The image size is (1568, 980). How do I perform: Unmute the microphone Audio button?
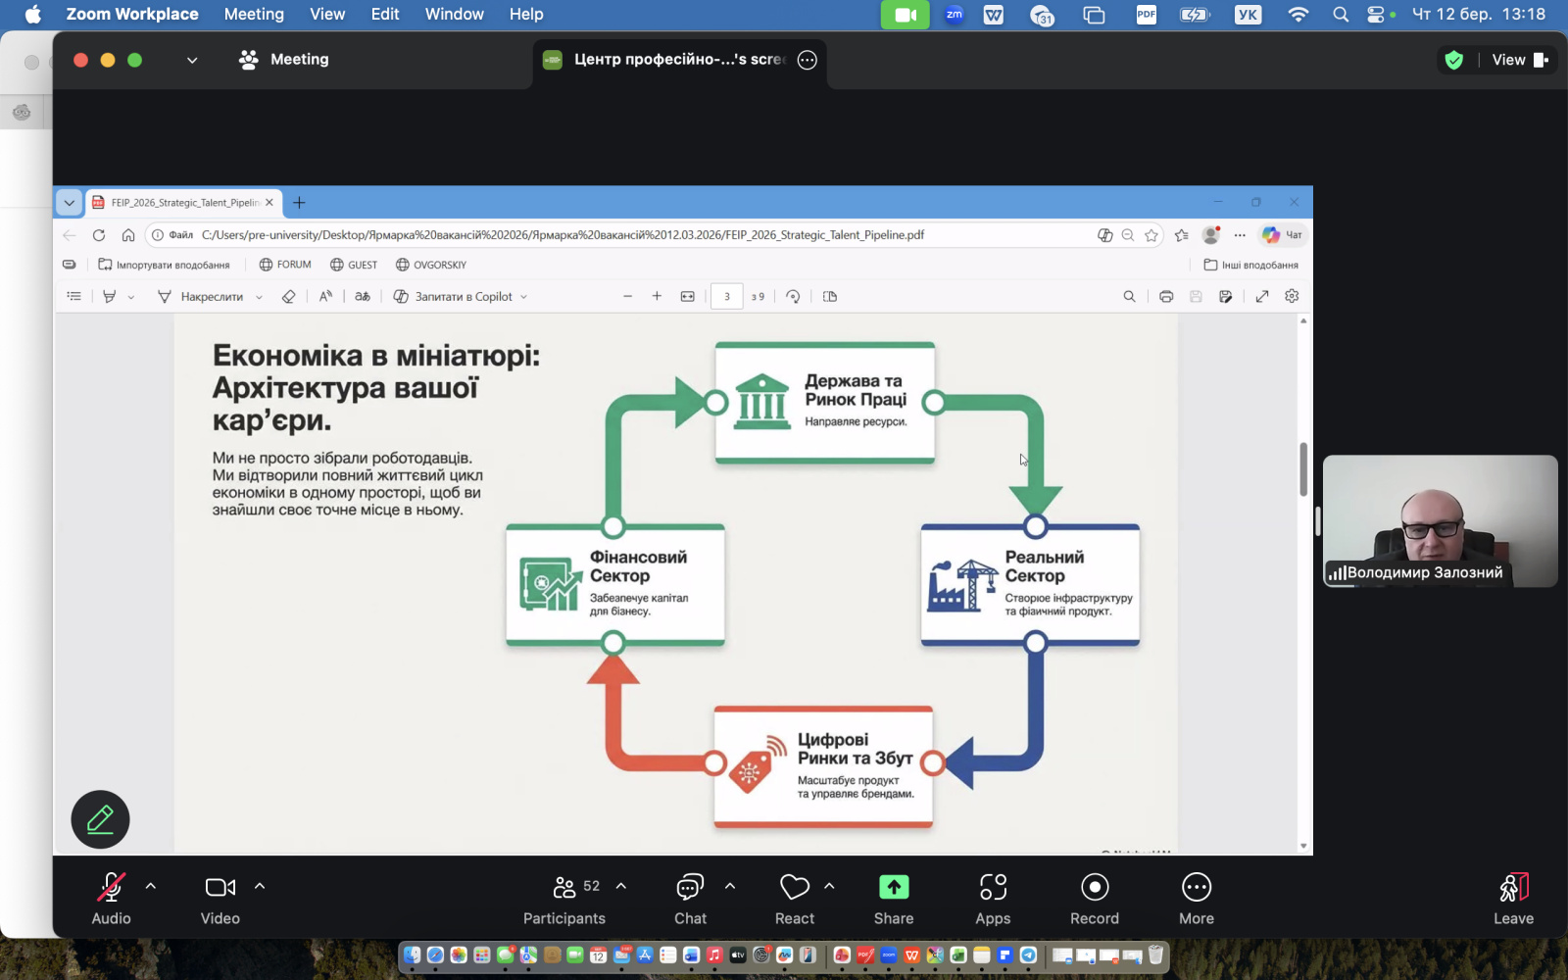point(111,898)
